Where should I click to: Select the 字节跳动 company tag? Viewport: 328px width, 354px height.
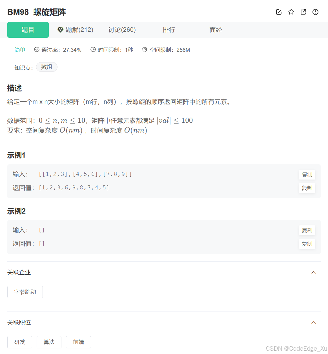pos(25,292)
